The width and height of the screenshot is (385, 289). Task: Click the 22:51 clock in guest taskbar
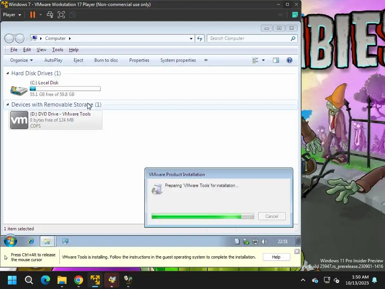point(282,242)
